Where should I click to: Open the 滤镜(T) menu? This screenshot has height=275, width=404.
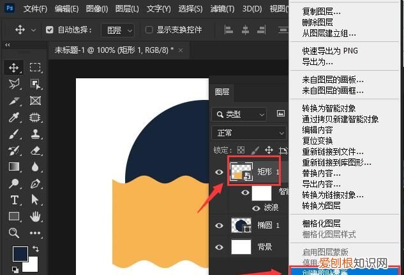point(222,9)
